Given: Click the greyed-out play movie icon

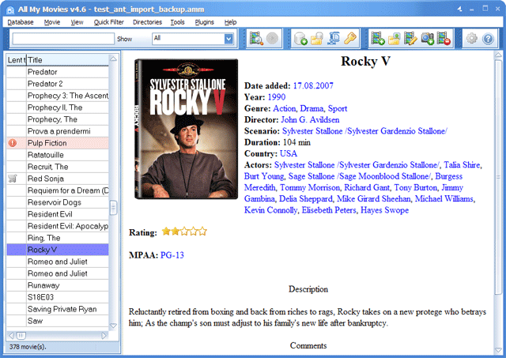Looking at the screenshot, I should click(x=272, y=39).
